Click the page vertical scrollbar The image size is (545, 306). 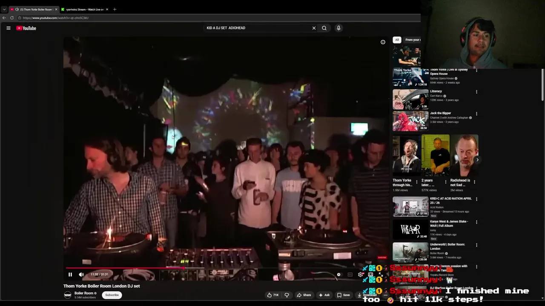click(542, 85)
